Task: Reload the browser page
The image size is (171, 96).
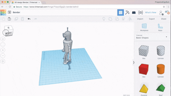Action: click(x=10, y=7)
